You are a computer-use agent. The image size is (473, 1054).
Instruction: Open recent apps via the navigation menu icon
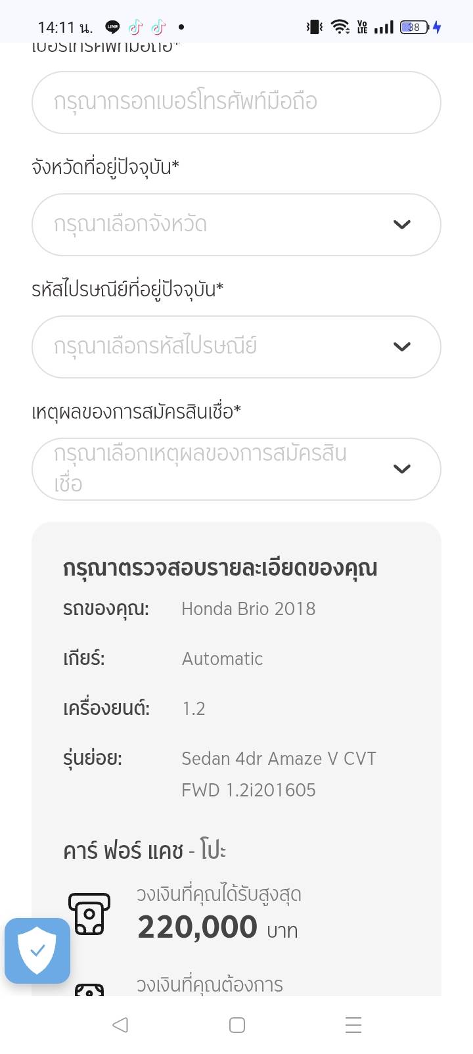point(353,1025)
